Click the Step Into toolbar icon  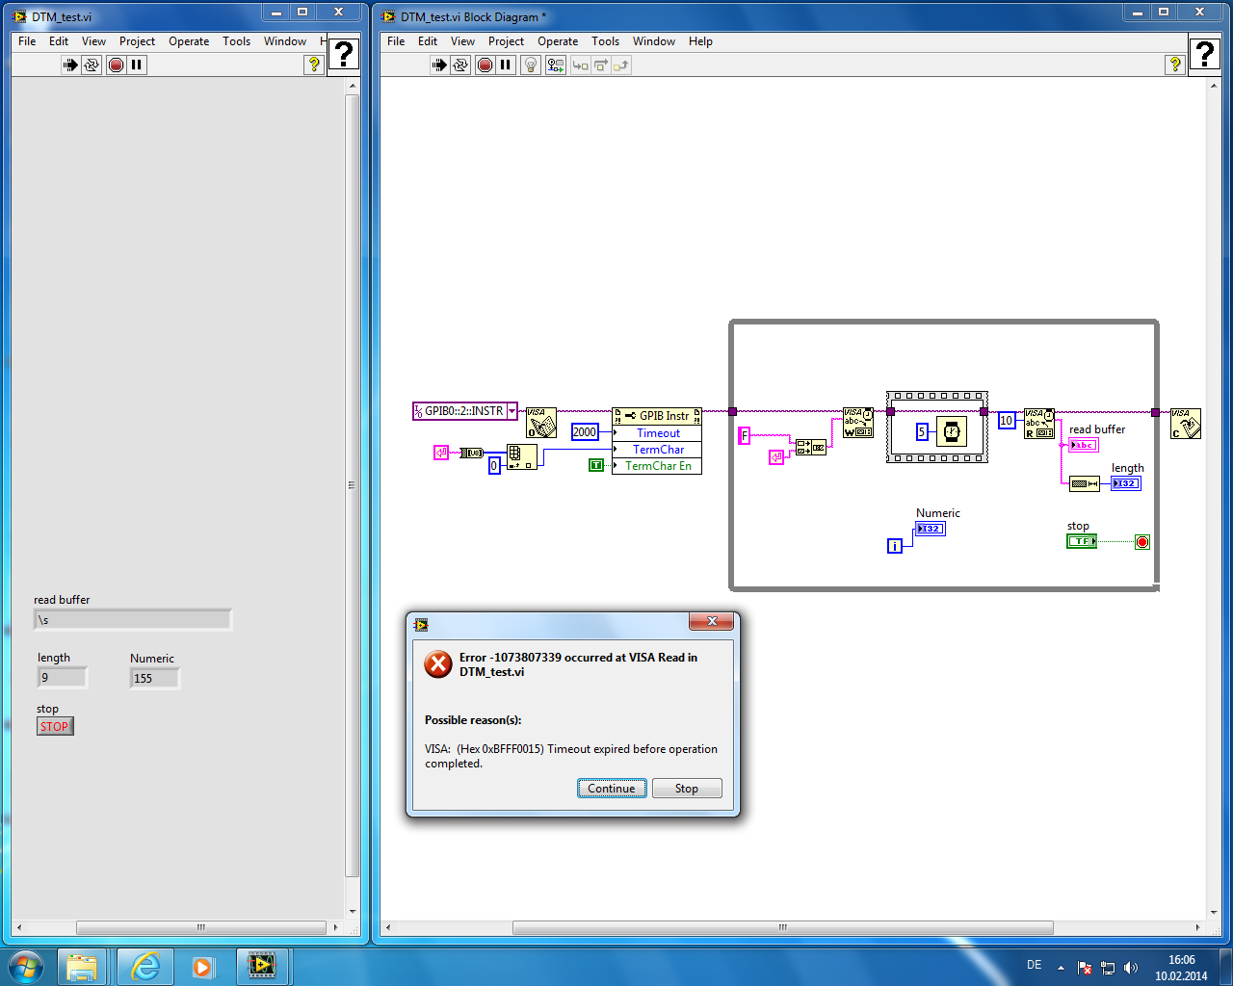(580, 65)
